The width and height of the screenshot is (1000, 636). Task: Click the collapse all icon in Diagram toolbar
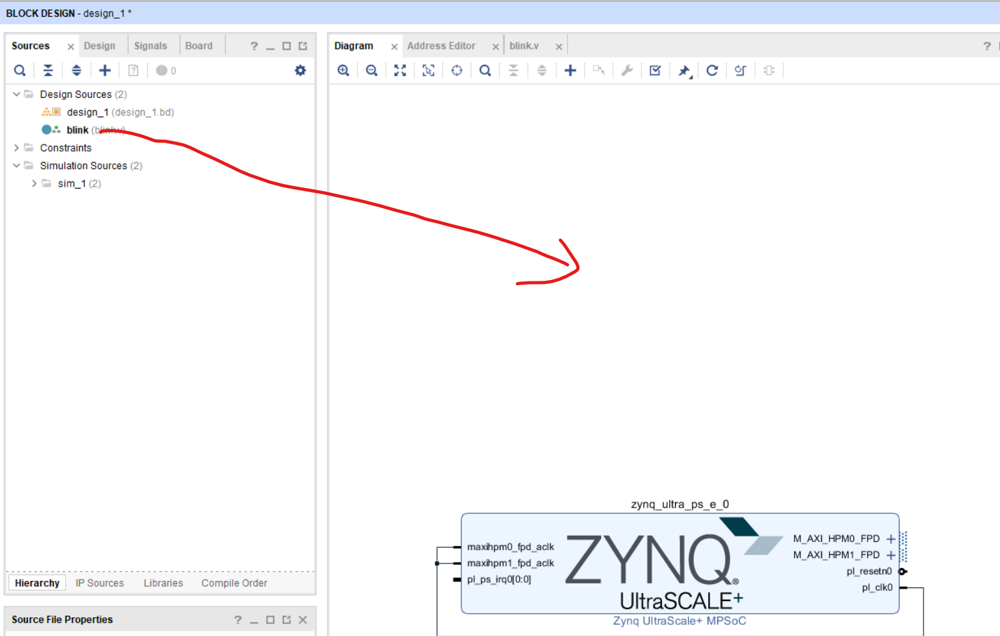[x=514, y=71]
